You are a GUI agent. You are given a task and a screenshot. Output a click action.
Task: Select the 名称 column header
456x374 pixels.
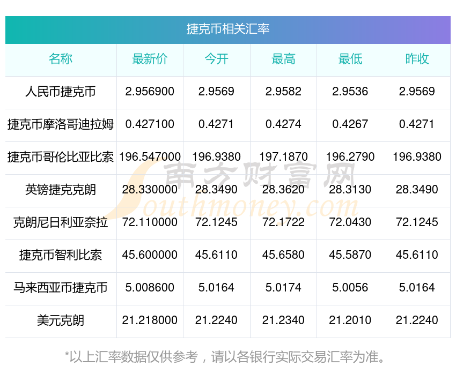click(x=61, y=59)
